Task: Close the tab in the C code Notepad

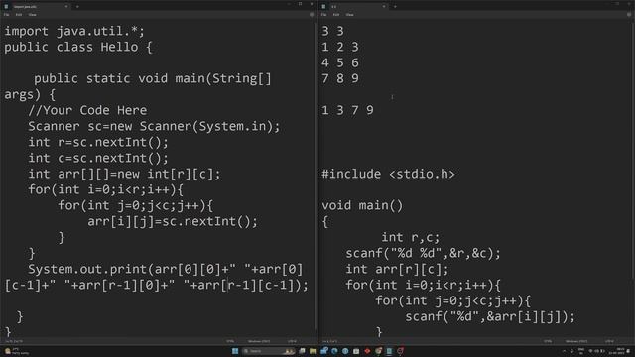Action: click(x=384, y=7)
